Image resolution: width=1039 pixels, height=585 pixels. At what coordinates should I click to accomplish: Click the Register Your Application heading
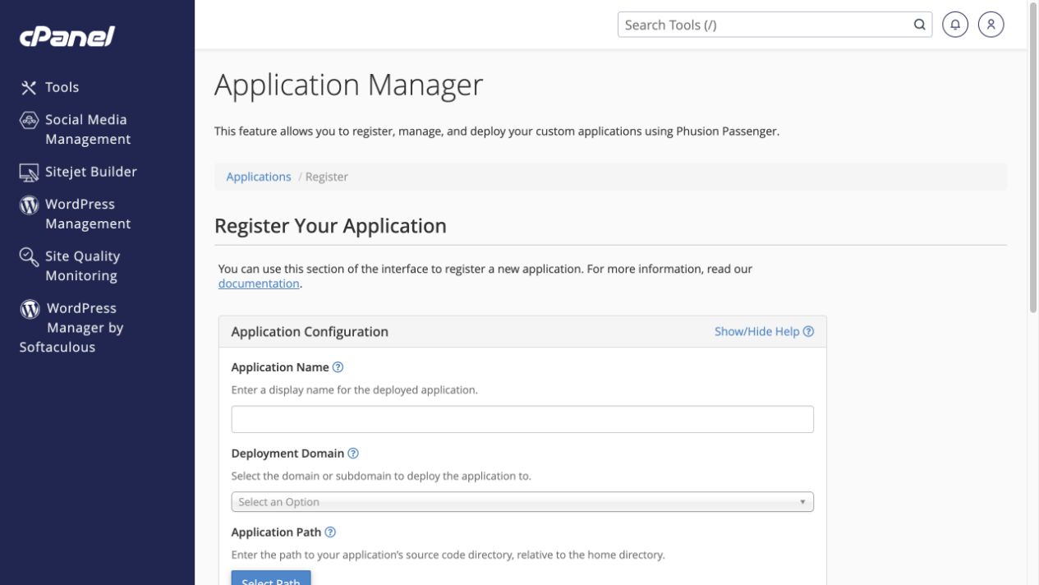pyautogui.click(x=330, y=226)
